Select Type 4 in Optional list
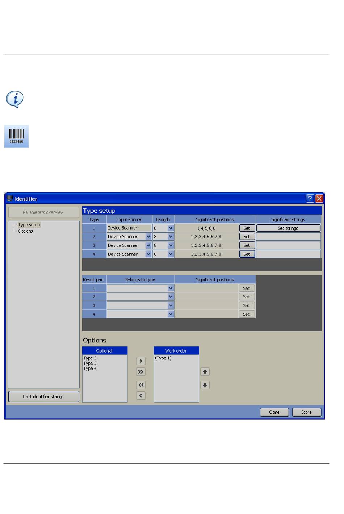This screenshot has height=514, width=344. click(x=90, y=368)
